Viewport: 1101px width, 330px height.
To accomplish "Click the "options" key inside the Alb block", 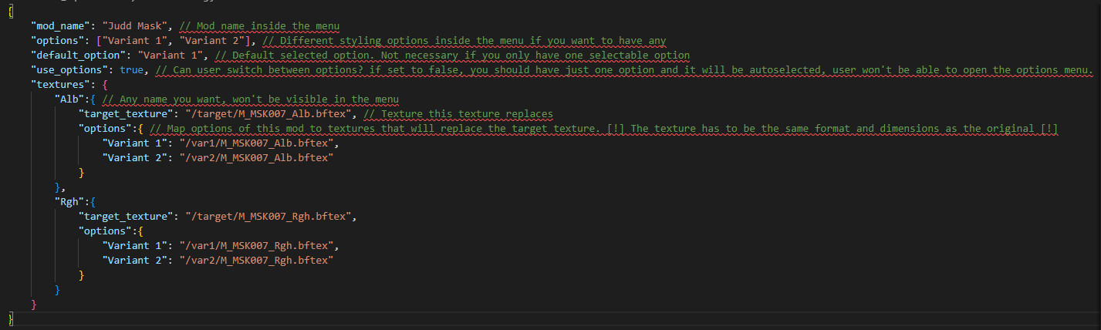I will tap(106, 128).
